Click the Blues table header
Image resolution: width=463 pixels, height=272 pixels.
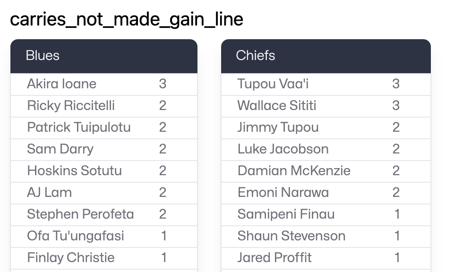click(104, 56)
